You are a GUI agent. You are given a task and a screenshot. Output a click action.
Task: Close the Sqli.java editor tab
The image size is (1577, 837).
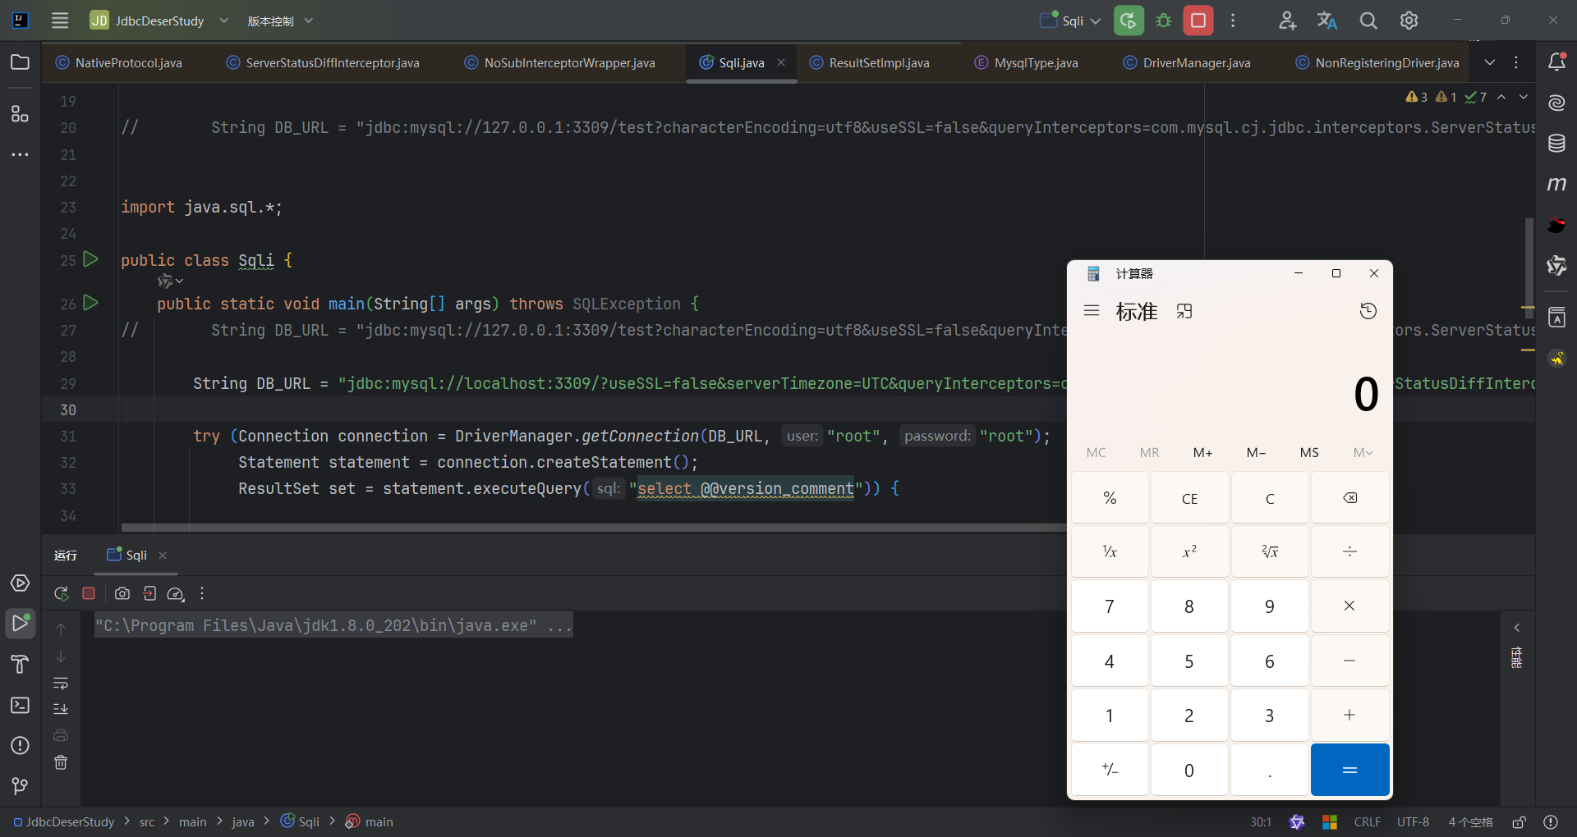[781, 62]
